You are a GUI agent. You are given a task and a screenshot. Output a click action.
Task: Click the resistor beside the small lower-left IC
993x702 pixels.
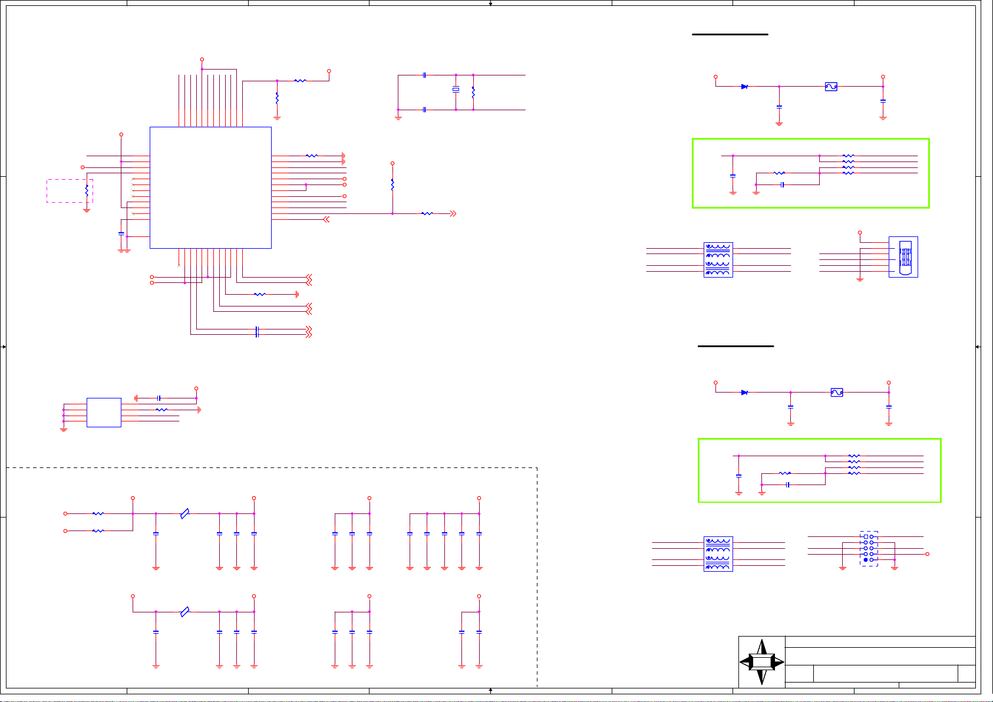pos(161,410)
